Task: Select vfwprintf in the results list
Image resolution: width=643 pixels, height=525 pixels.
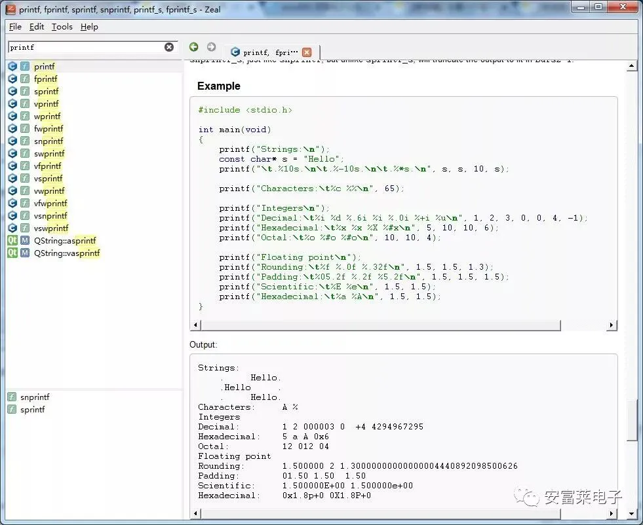Action: pyautogui.click(x=50, y=203)
